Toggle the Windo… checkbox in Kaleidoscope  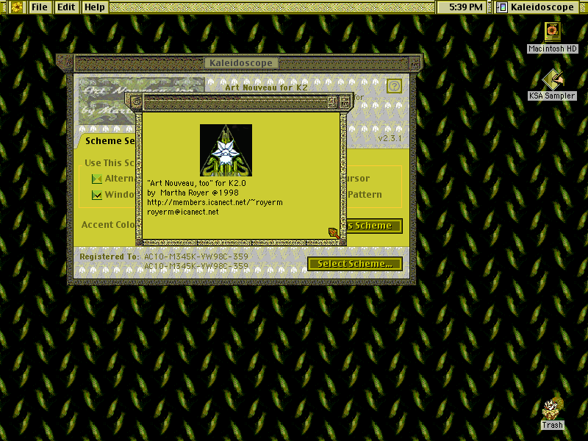tap(97, 195)
